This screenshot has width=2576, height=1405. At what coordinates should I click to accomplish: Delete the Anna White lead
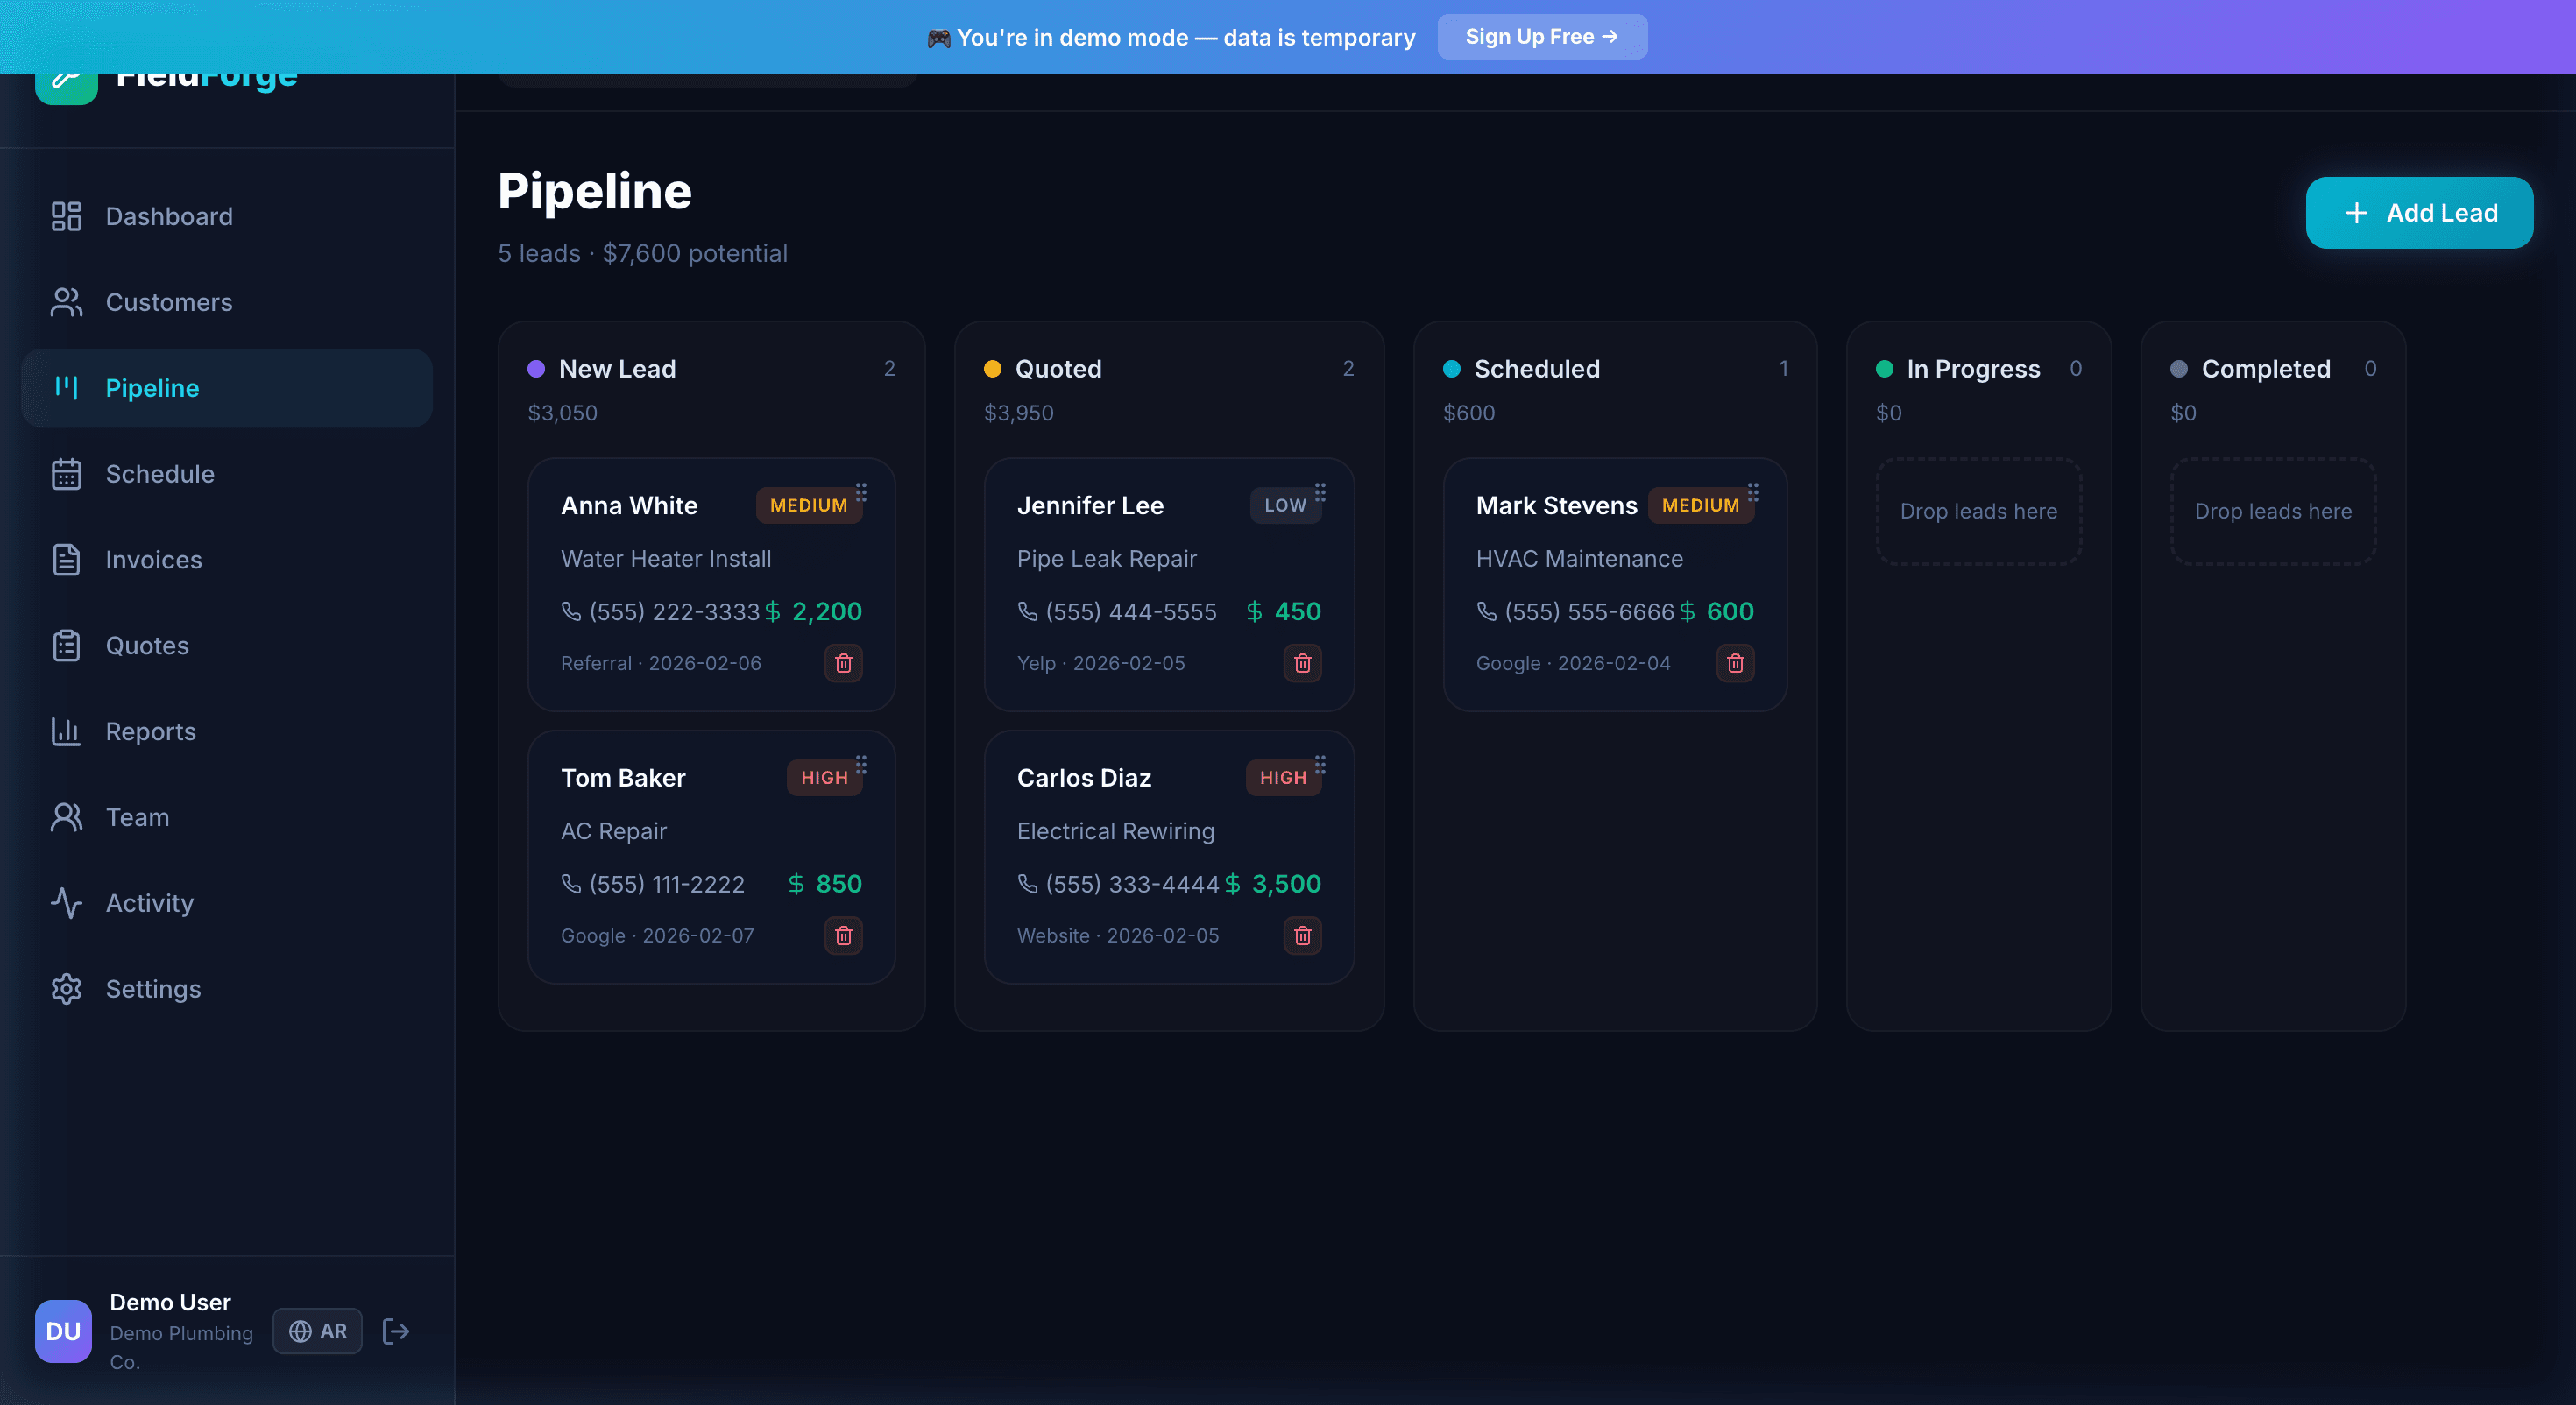pyautogui.click(x=843, y=663)
